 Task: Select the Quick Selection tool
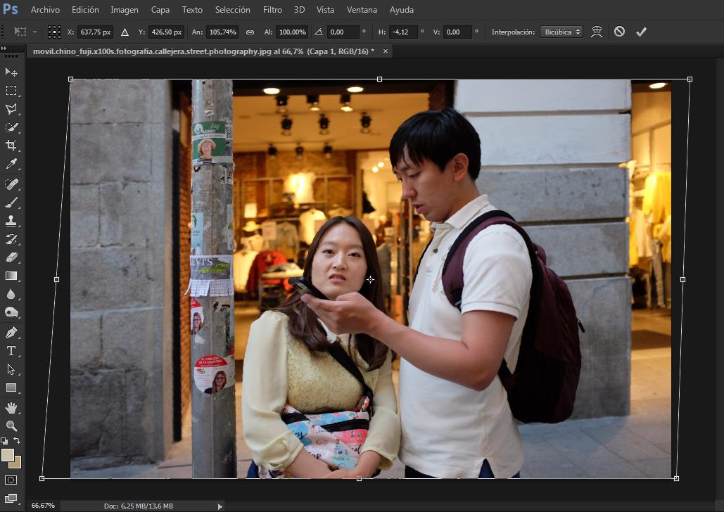tap(11, 127)
